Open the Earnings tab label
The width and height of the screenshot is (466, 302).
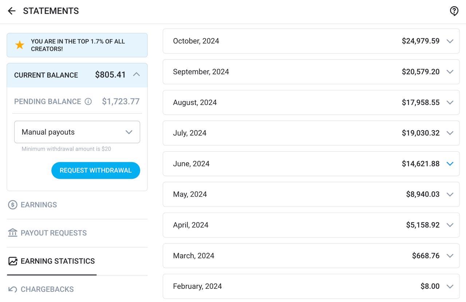click(39, 205)
